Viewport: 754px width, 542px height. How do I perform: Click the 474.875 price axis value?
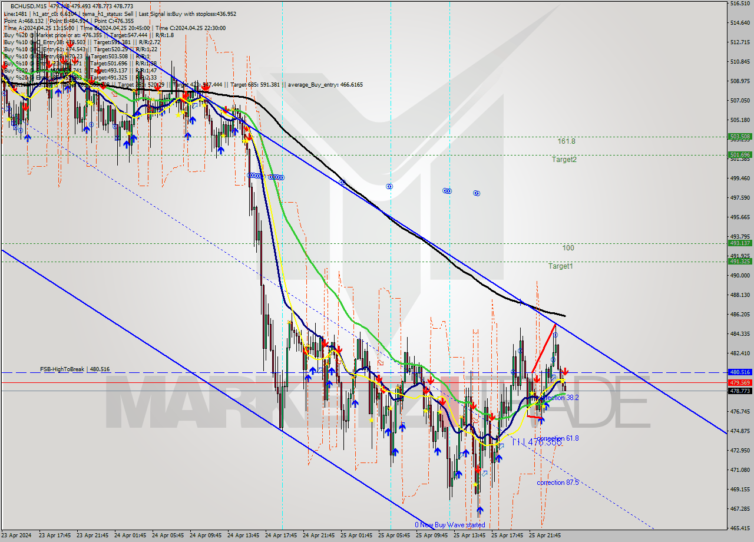click(740, 431)
